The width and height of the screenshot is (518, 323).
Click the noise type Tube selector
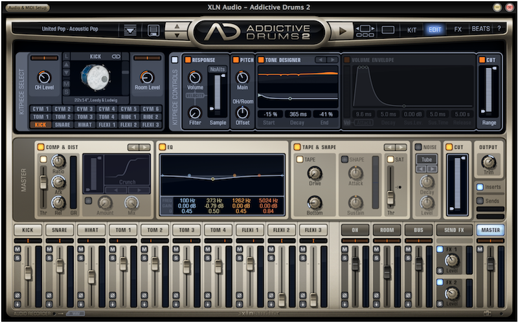(x=427, y=159)
